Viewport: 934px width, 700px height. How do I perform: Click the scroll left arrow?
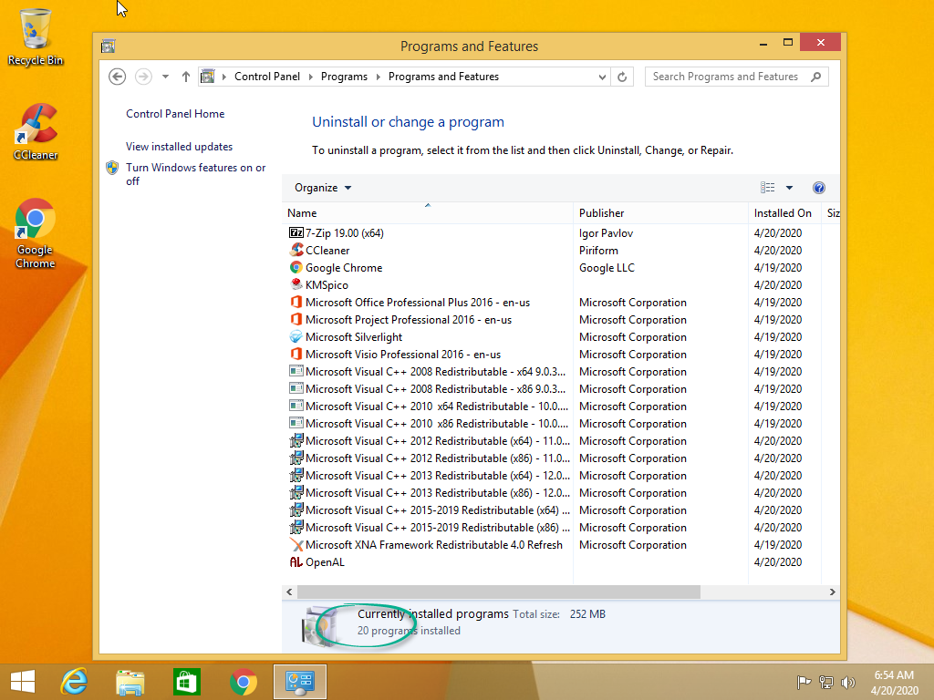[289, 592]
